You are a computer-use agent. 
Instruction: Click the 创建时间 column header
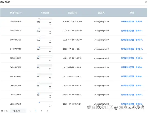click(x=72, y=13)
